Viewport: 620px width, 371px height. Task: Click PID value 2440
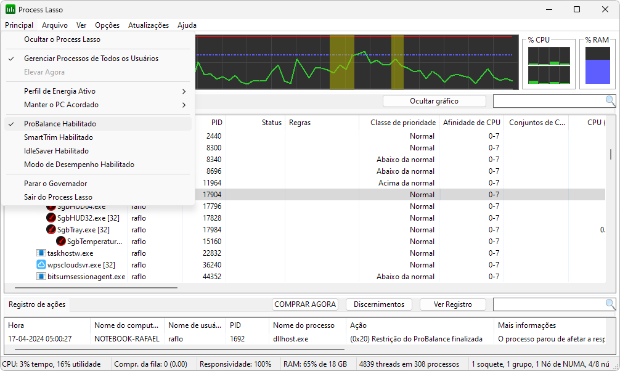[213, 136]
